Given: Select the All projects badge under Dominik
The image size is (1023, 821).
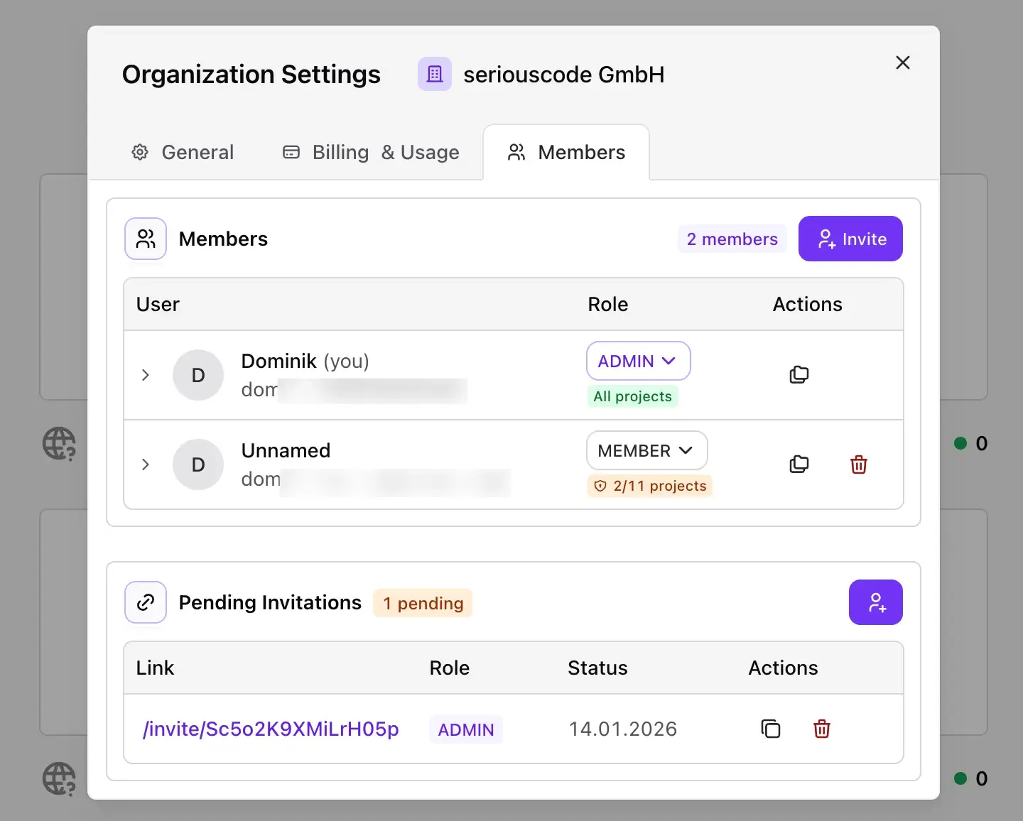Looking at the screenshot, I should (x=632, y=396).
